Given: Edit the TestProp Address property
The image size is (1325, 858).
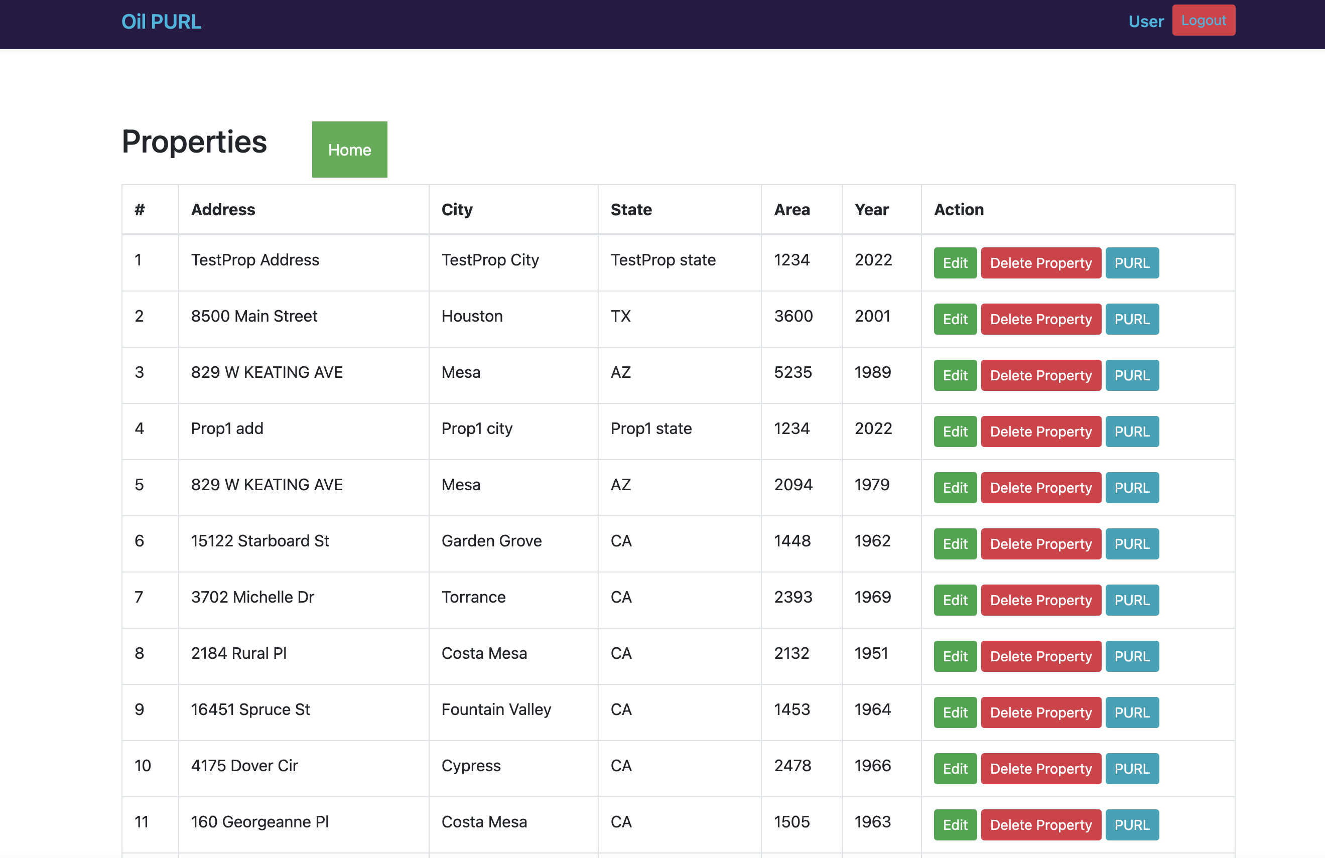Looking at the screenshot, I should 955,263.
